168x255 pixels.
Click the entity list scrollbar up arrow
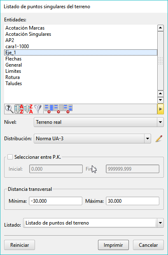click(x=161, y=28)
